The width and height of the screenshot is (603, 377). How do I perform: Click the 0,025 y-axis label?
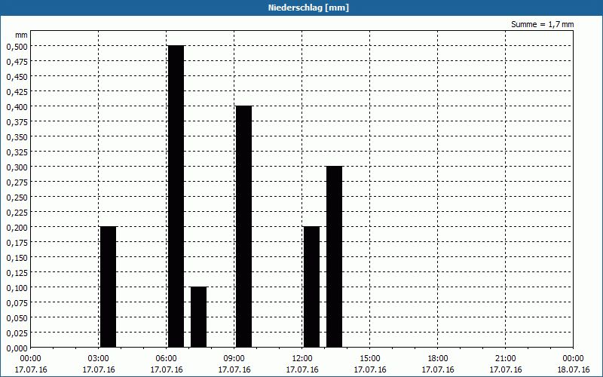click(x=17, y=333)
